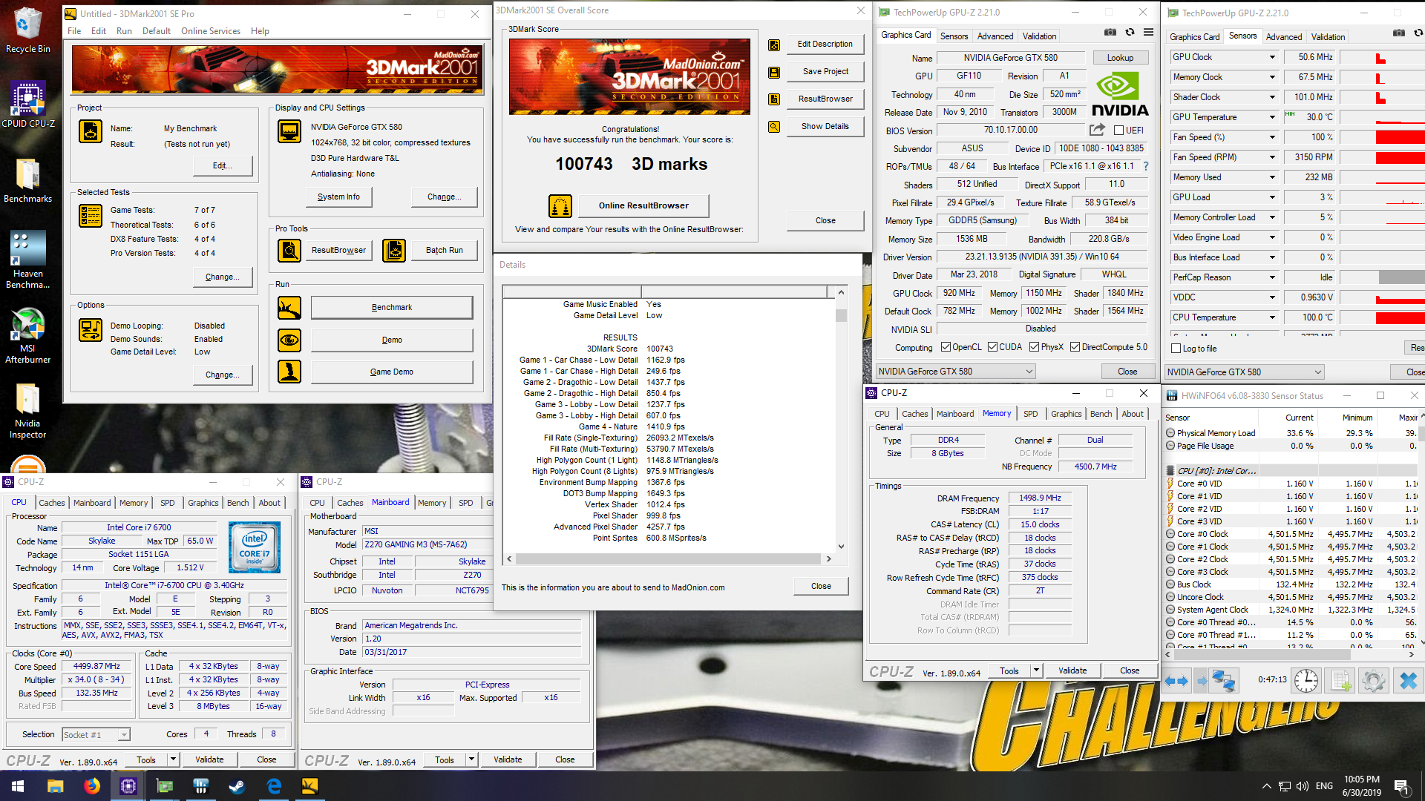1425x801 pixels.
Task: Open GPU selector in GPU-Z Sensors window
Action: [x=1245, y=372]
